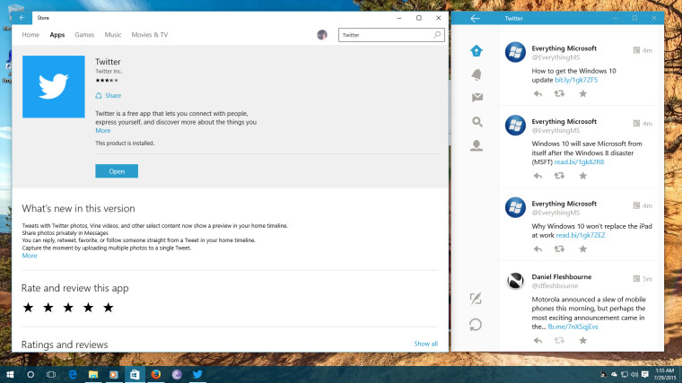This screenshot has height=383, width=682.
Task: Reply to the 'How to get the Windows 10' tweet
Action: tap(538, 93)
